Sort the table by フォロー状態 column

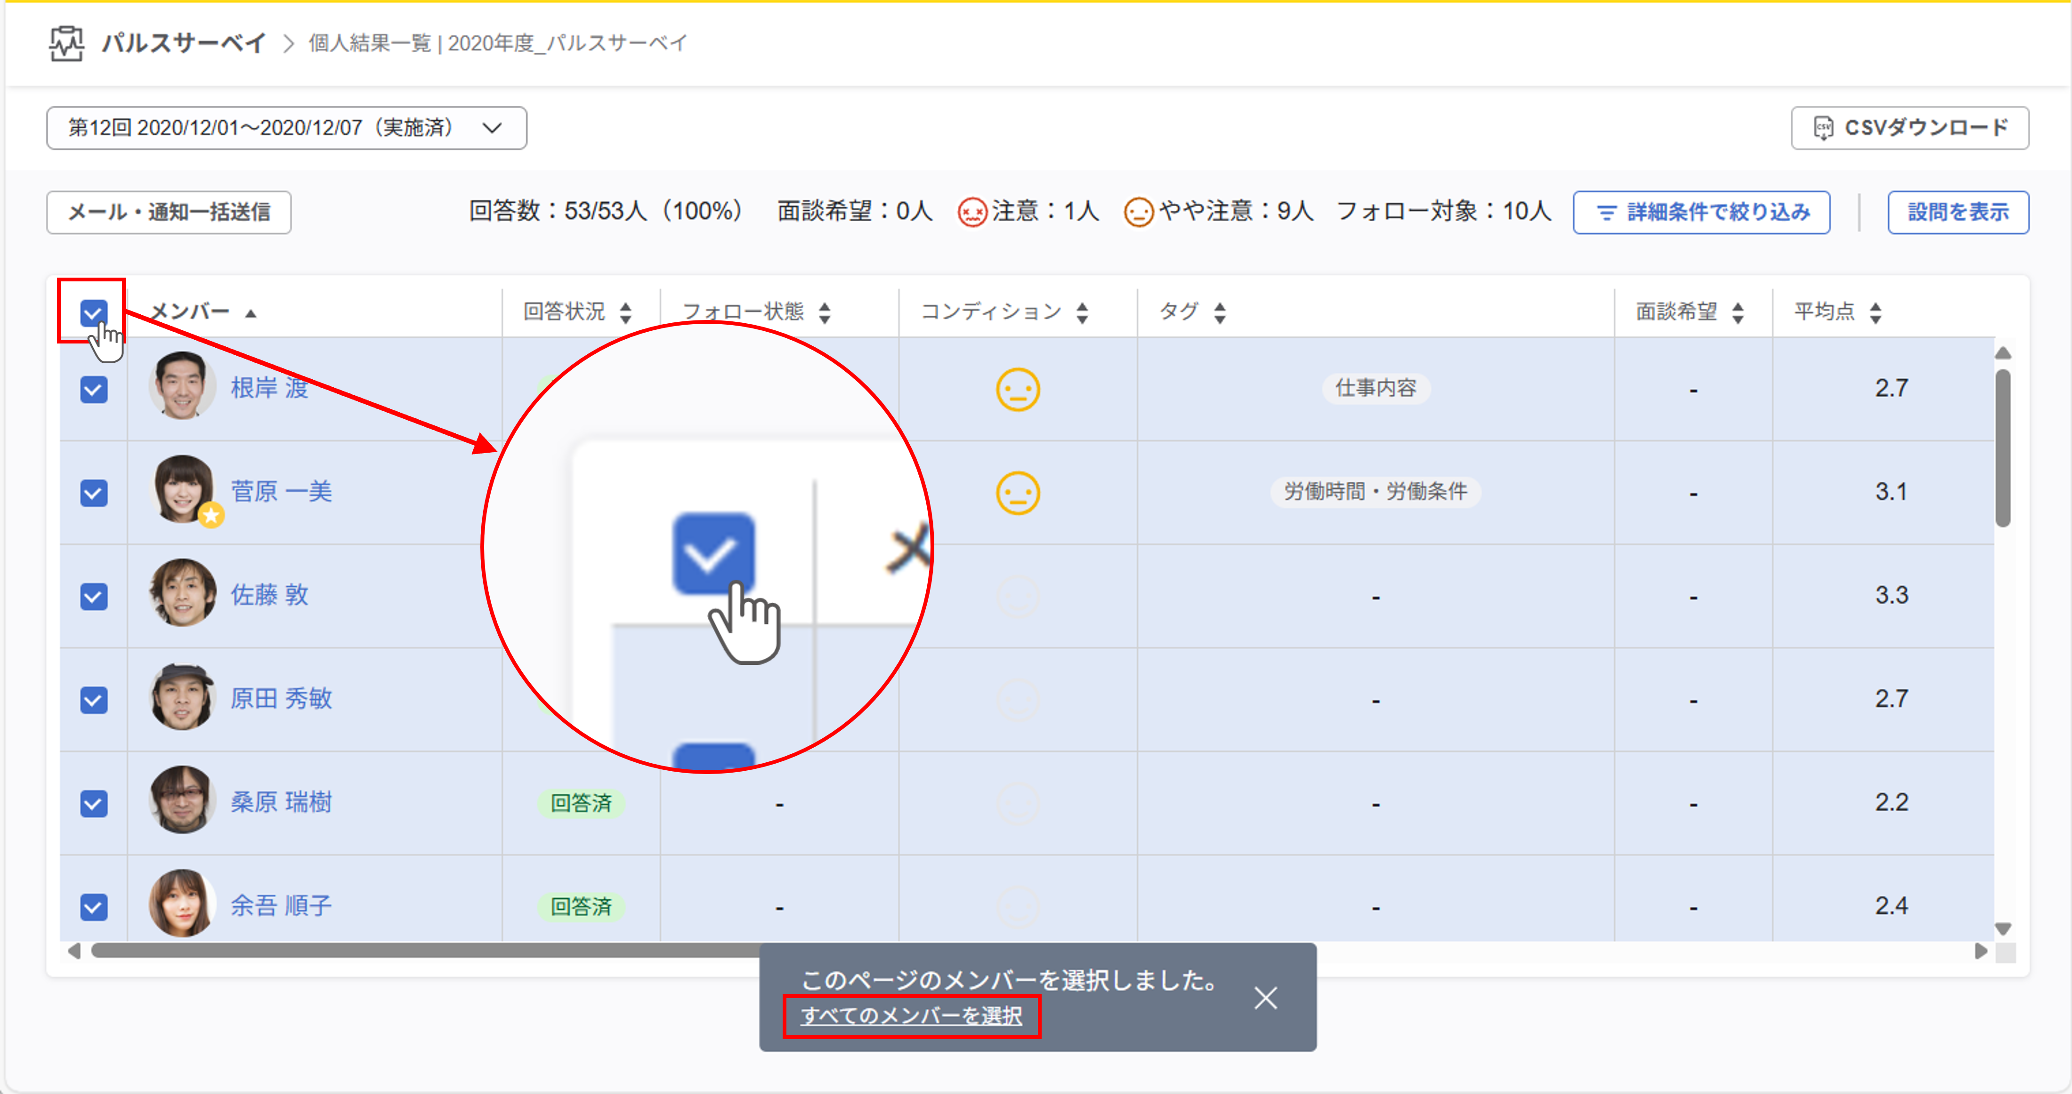pyautogui.click(x=825, y=312)
